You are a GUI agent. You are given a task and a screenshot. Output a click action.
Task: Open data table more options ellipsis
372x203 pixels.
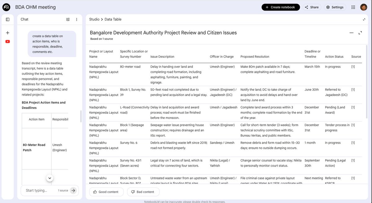coord(351,33)
